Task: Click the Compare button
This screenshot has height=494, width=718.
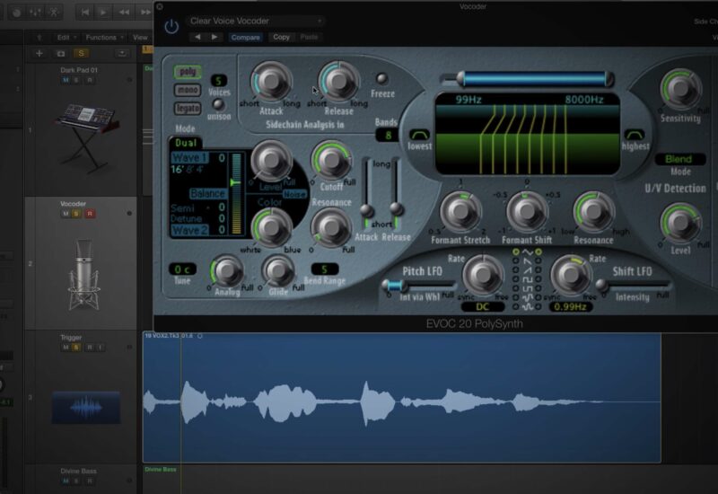Action: (x=245, y=38)
